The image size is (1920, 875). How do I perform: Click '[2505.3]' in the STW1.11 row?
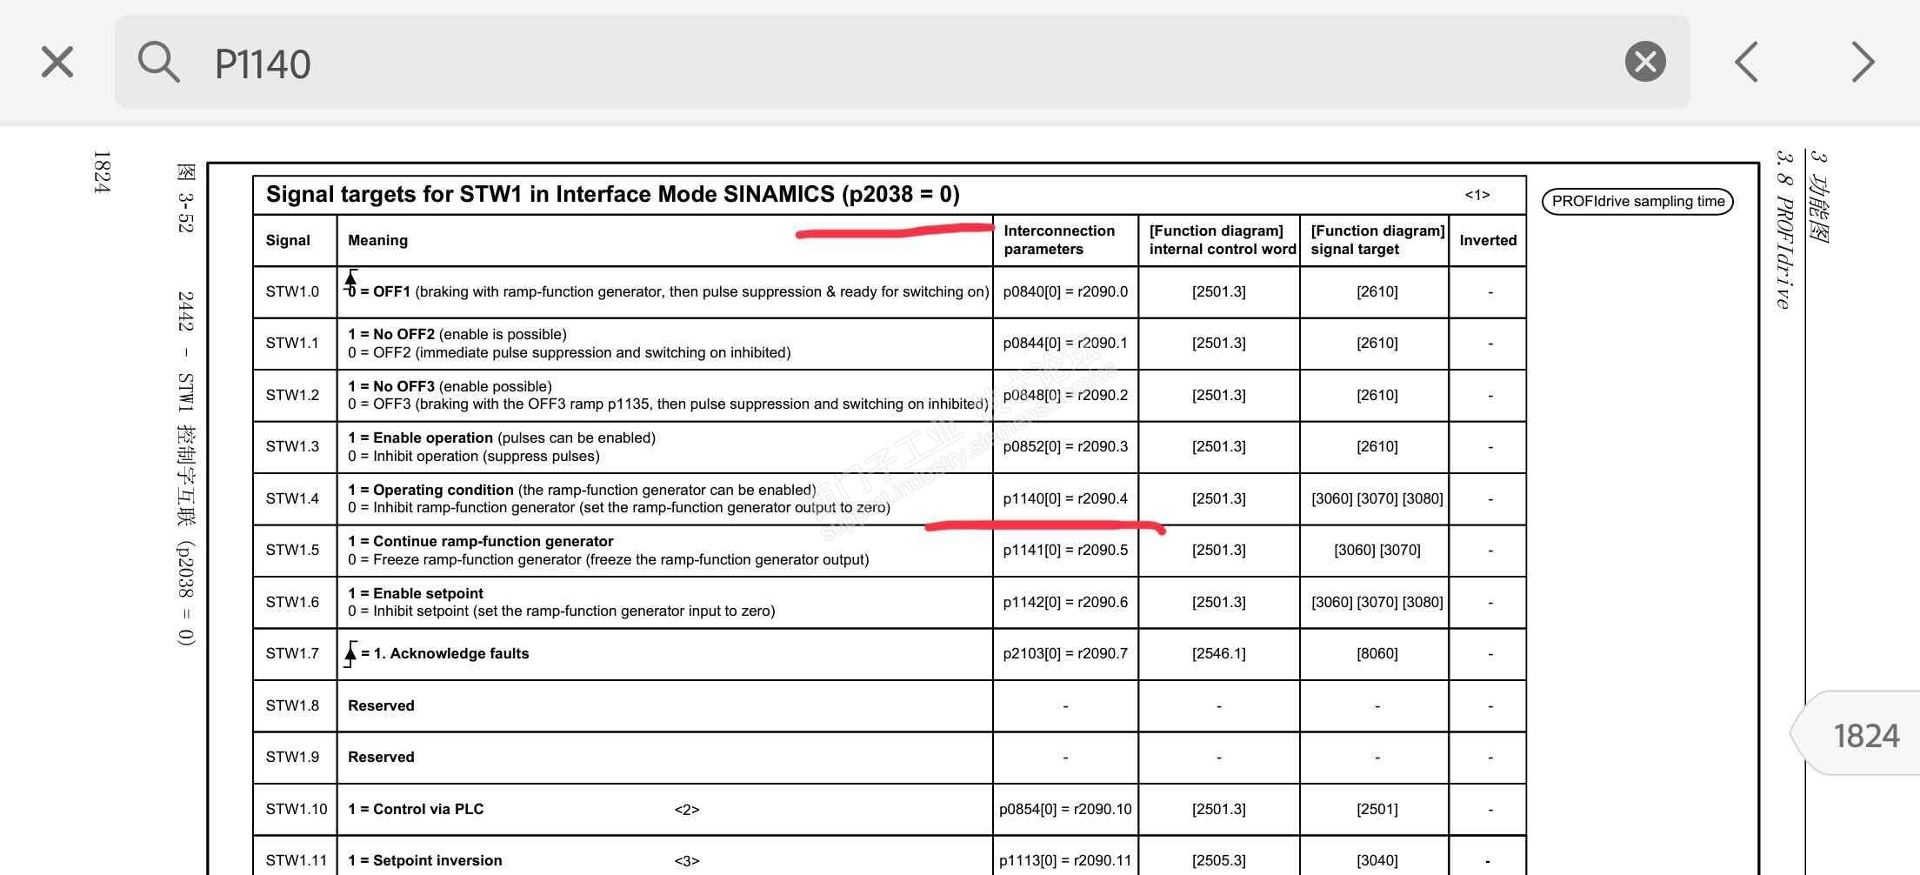[x=1219, y=860]
